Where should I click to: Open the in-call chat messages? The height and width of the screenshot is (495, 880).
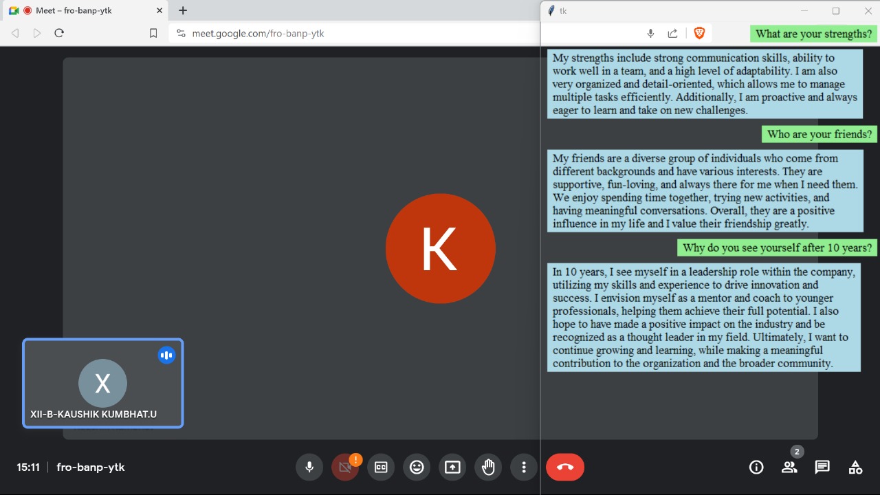(822, 467)
